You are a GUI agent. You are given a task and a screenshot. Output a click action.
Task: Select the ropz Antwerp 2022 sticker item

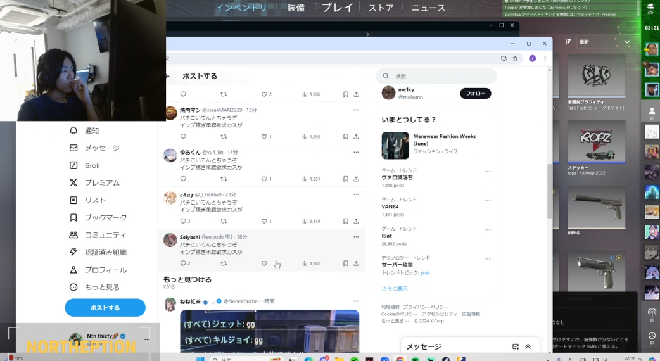[597, 148]
